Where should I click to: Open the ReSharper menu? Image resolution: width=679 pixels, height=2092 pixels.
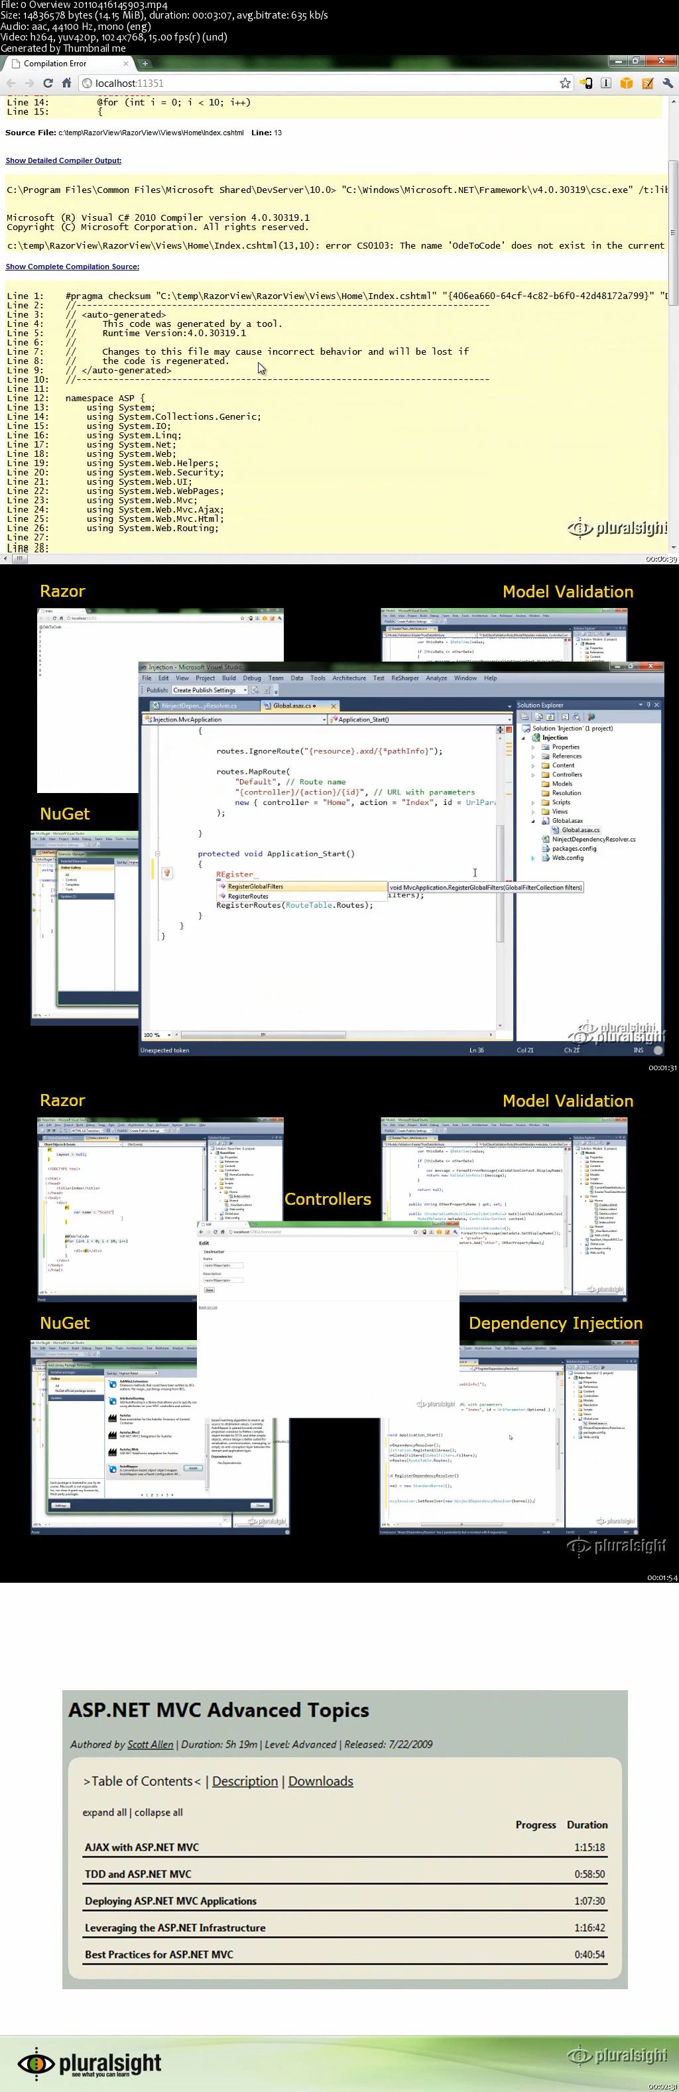[x=404, y=678]
